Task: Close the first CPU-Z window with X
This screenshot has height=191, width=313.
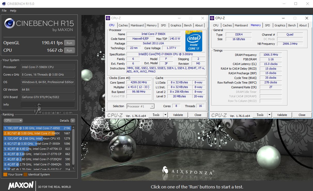Action: click(203, 18)
